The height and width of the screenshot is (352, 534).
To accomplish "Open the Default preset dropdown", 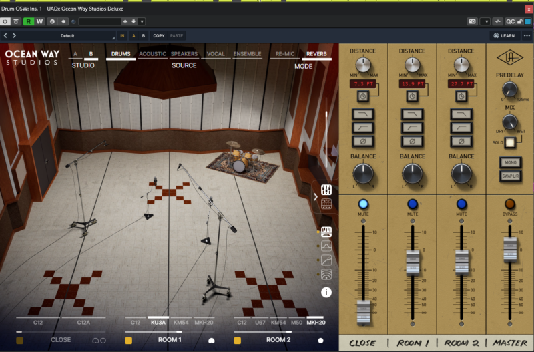I will pos(67,36).
